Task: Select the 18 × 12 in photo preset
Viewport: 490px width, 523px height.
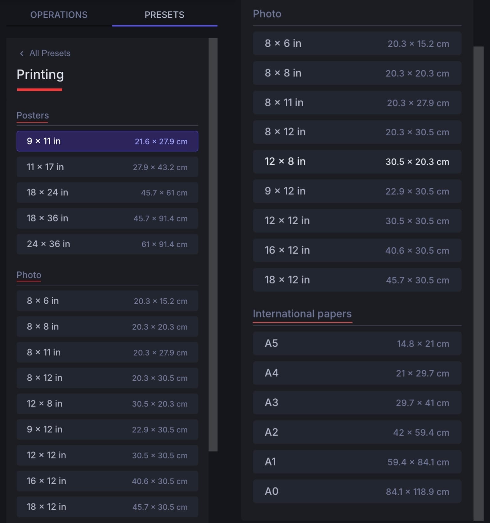Action: pos(107,507)
